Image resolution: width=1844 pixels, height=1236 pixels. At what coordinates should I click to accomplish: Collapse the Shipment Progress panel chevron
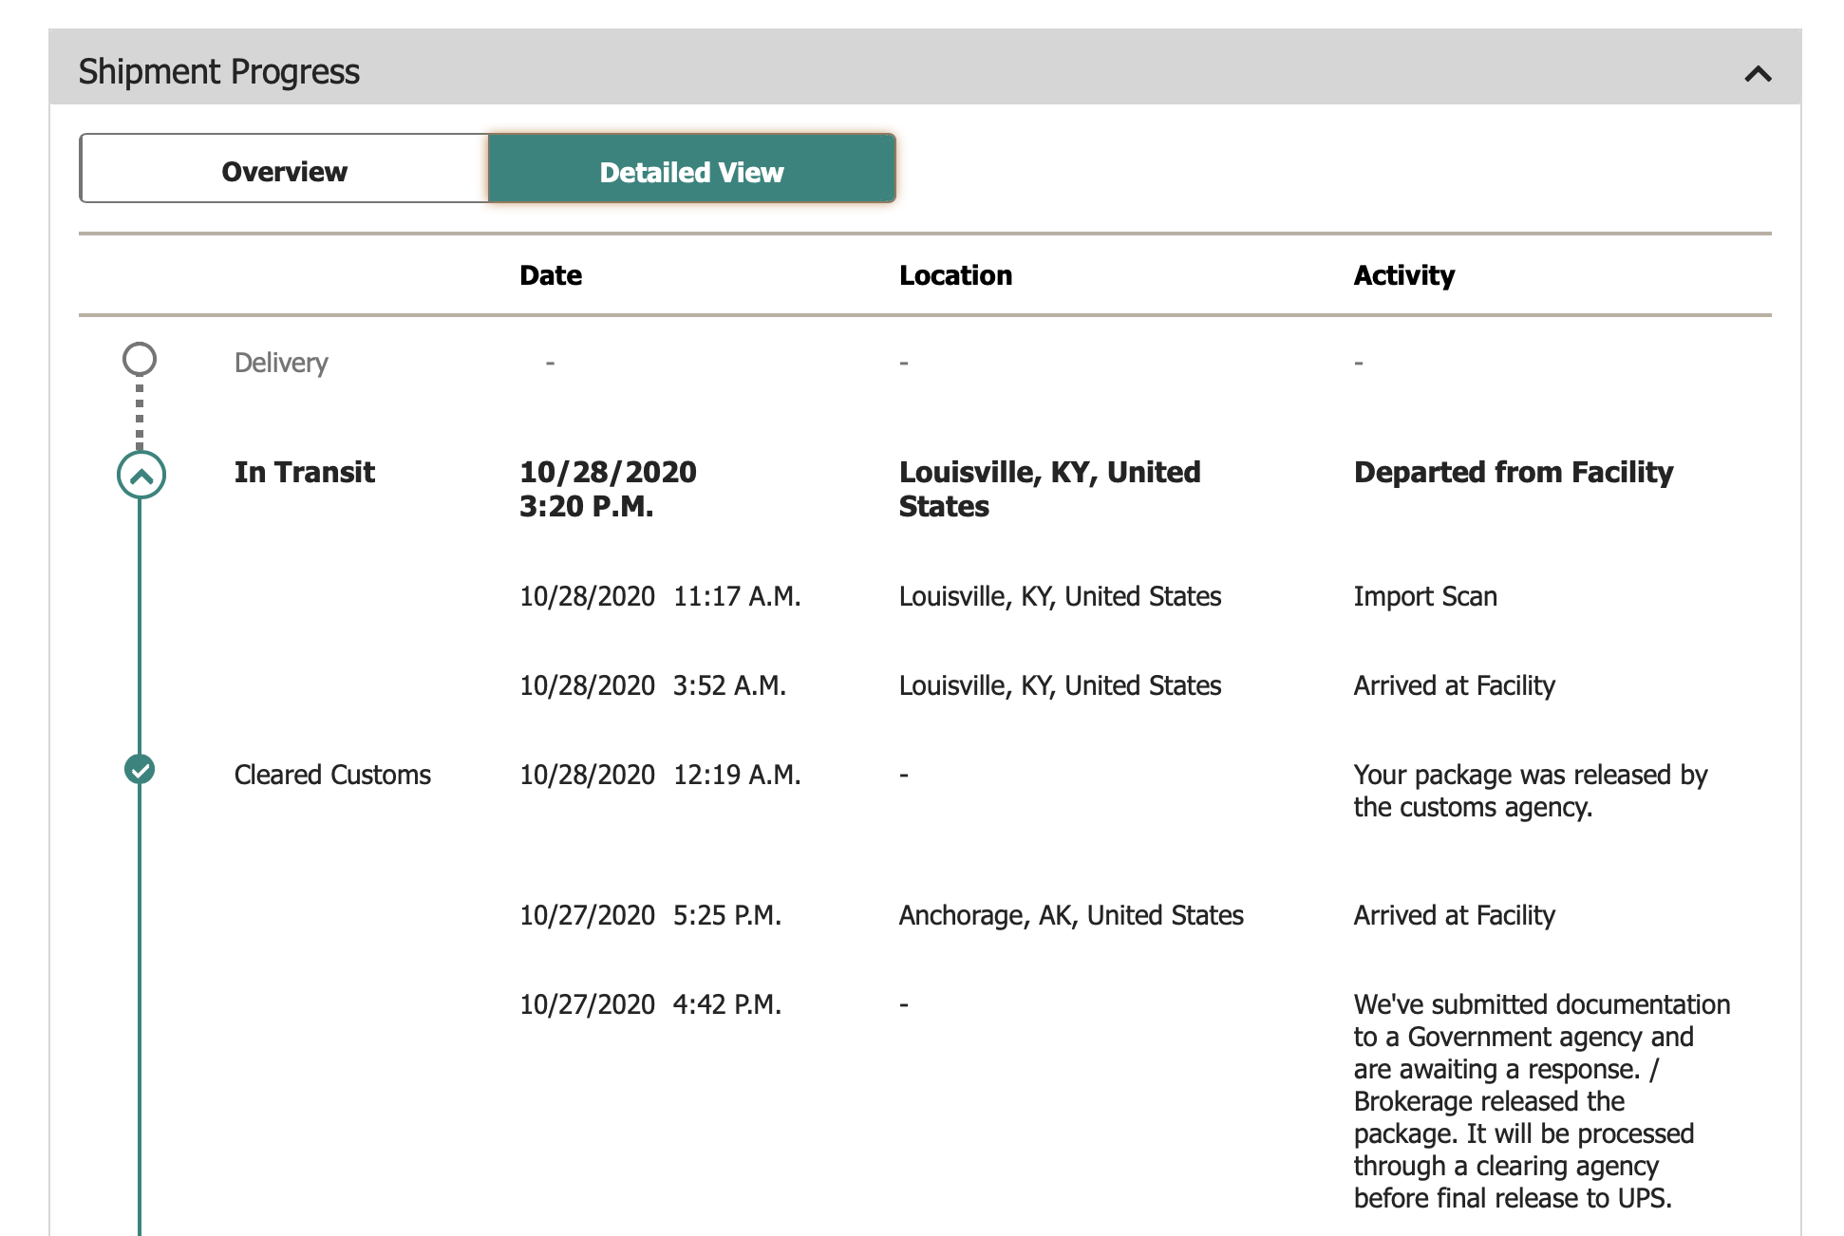pos(1758,73)
